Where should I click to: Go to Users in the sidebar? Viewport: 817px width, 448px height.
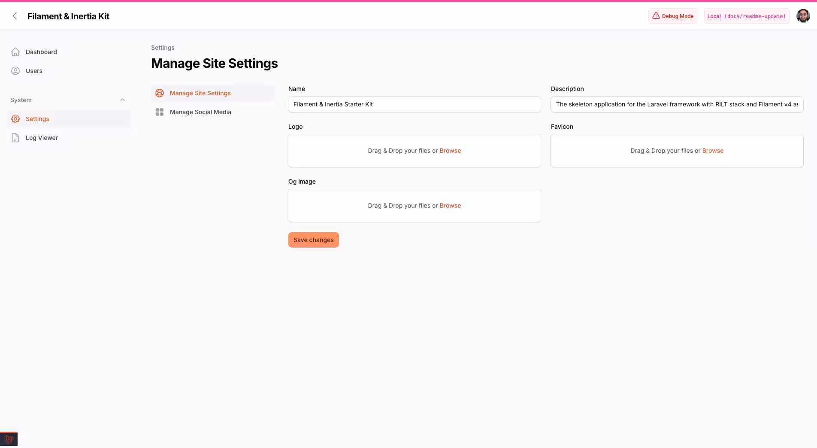point(69,71)
